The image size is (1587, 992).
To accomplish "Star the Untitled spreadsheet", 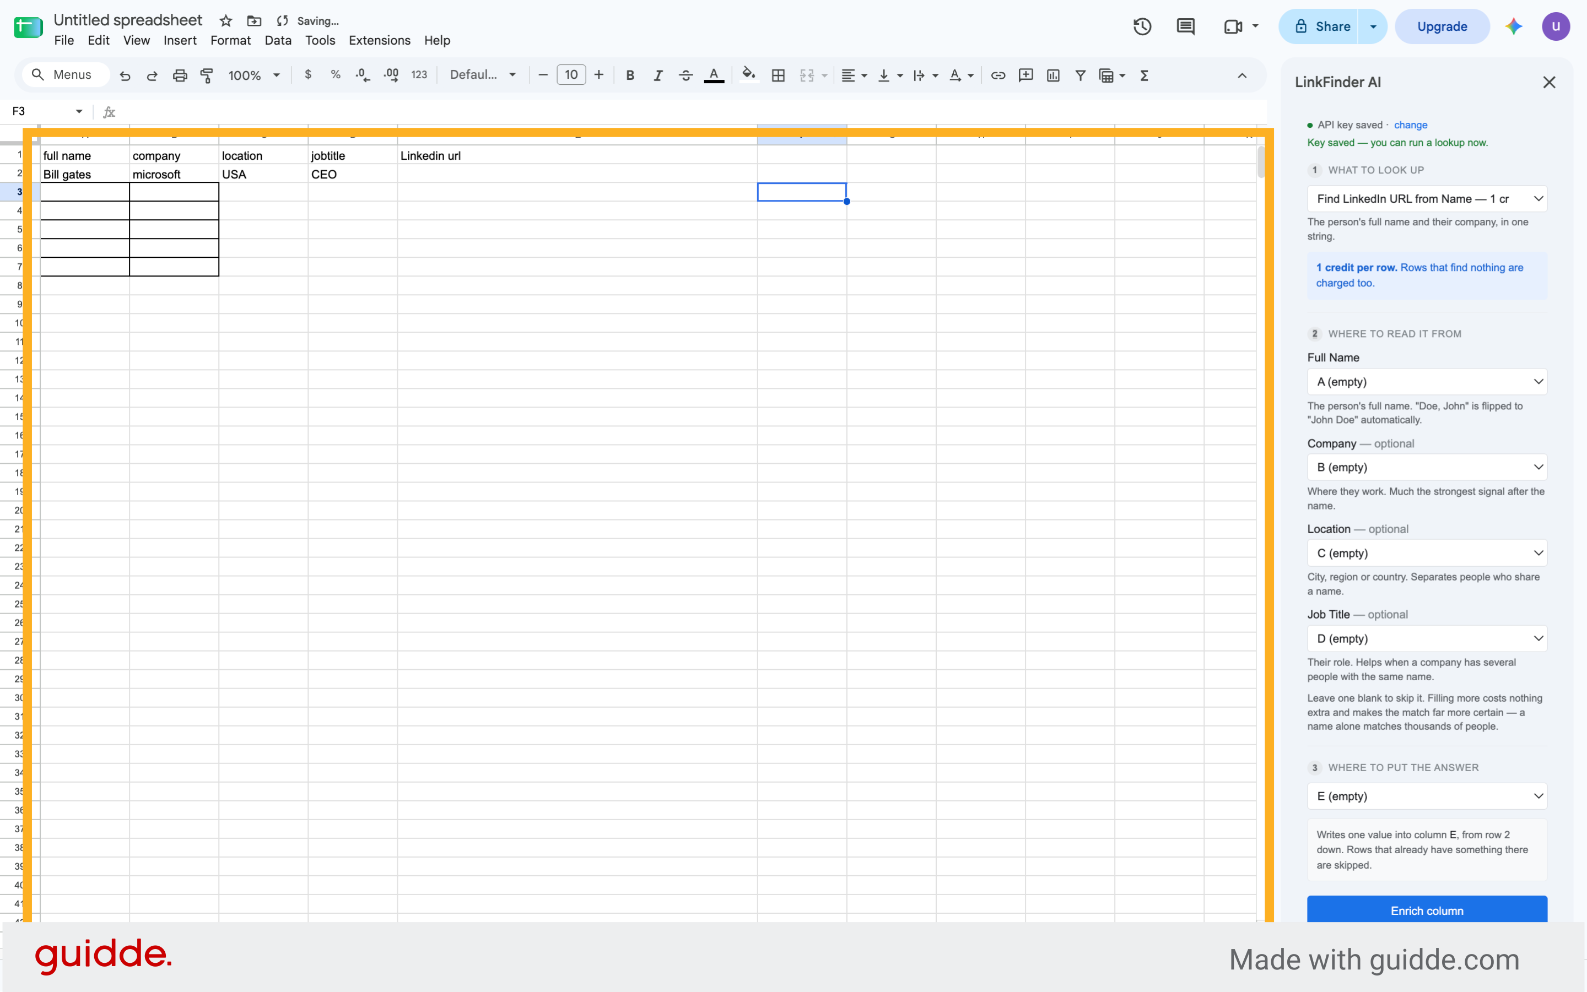I will pos(226,21).
